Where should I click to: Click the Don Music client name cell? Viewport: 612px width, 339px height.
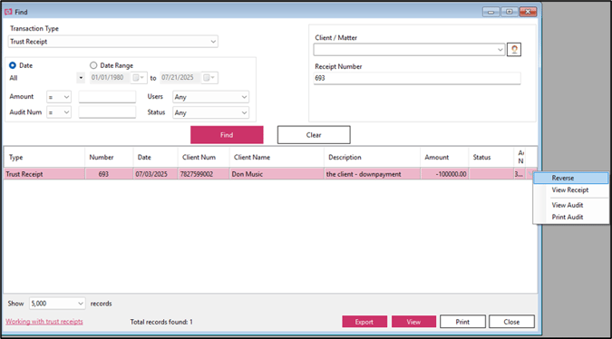click(277, 174)
